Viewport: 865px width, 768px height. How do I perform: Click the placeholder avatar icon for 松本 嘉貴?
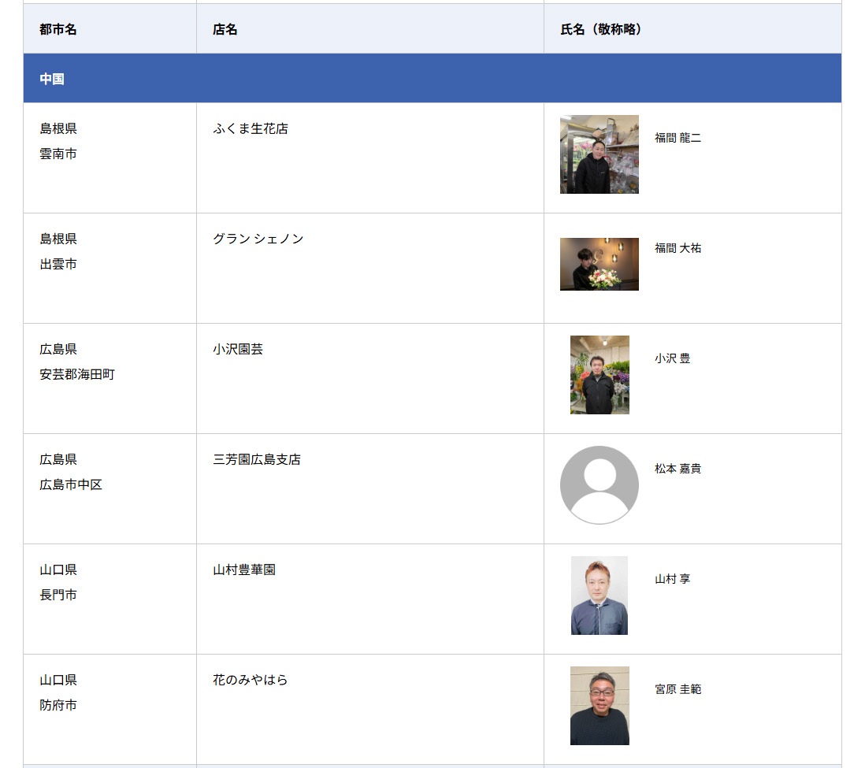pos(599,484)
